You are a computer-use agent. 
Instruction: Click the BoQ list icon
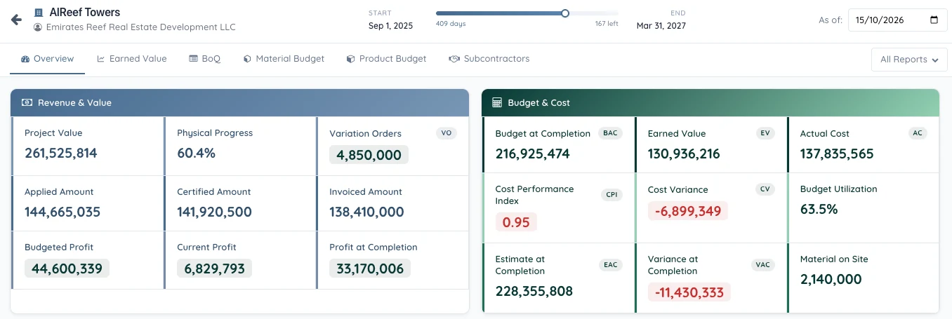tap(193, 59)
